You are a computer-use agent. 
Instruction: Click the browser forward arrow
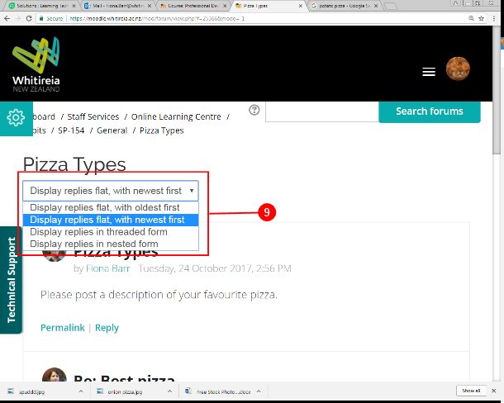click(18, 19)
